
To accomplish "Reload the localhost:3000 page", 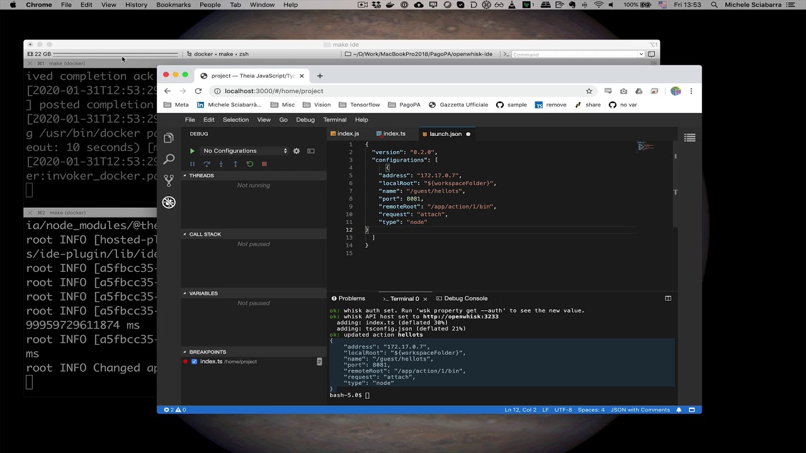I will 198,91.
